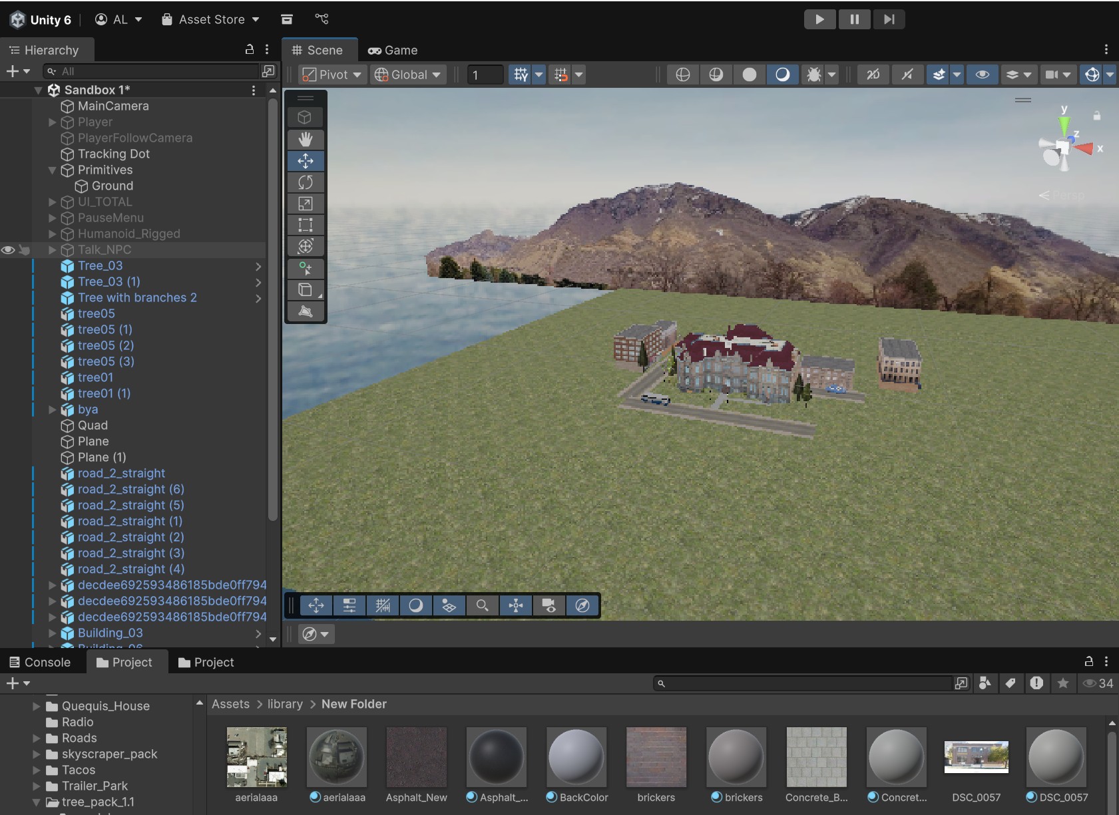Click the view cube orientation gizmo

click(1065, 146)
